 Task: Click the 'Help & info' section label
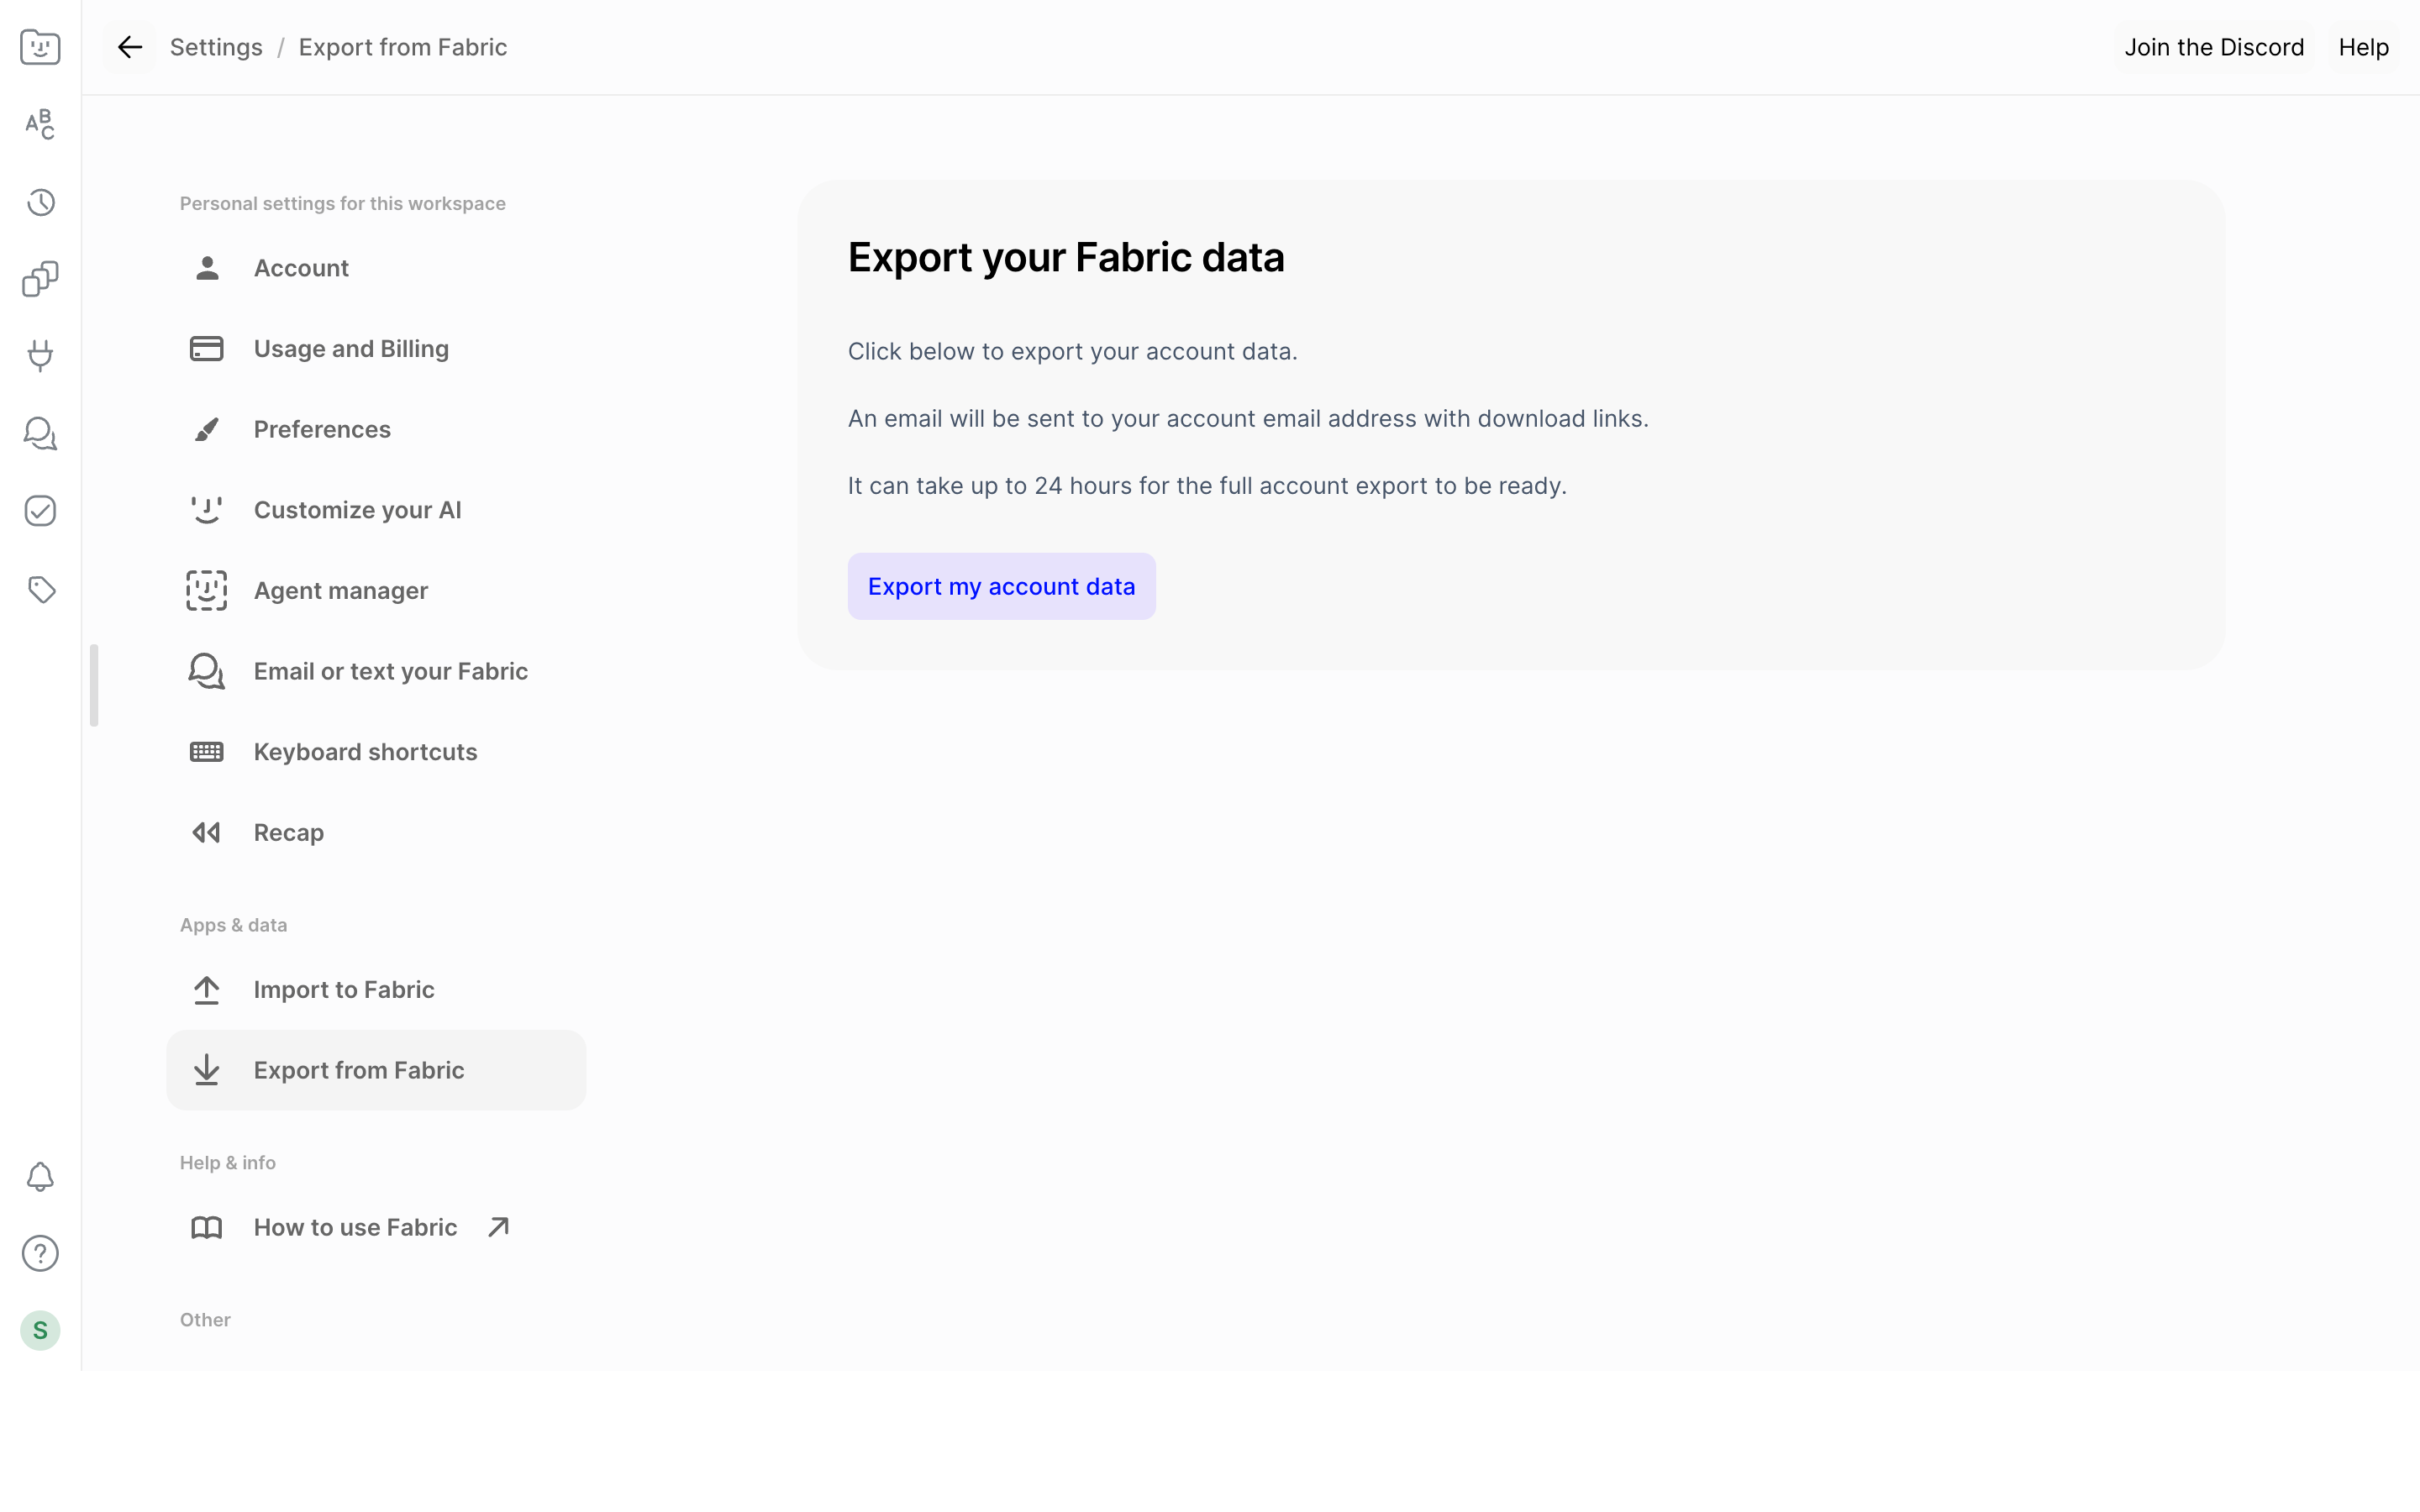228,1163
